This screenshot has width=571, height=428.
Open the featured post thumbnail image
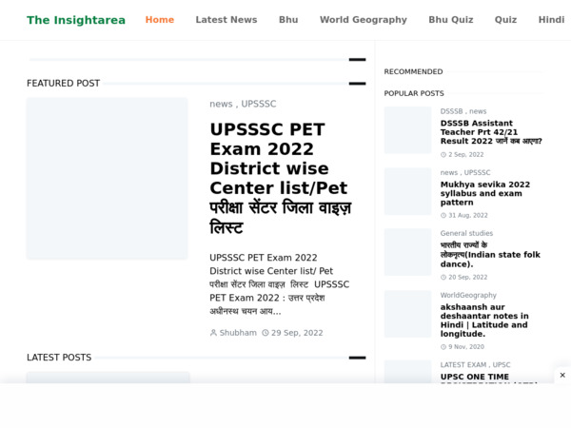point(107,178)
